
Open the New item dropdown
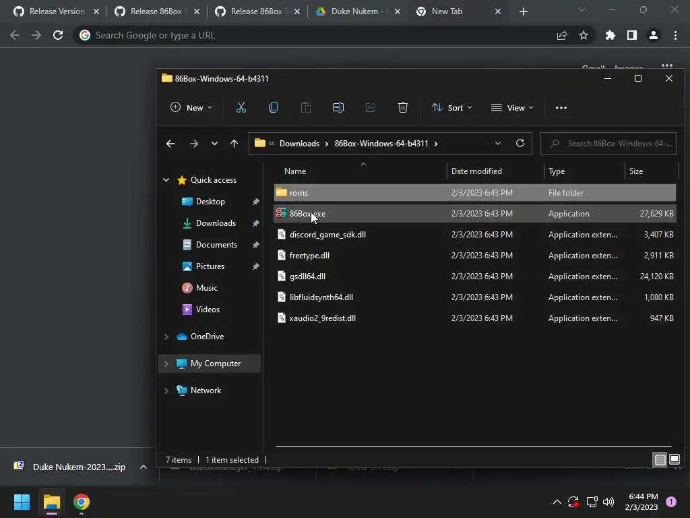(x=191, y=107)
